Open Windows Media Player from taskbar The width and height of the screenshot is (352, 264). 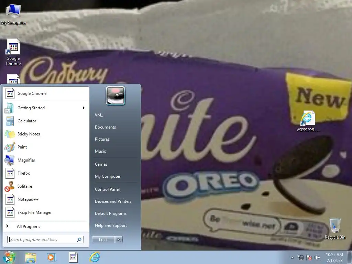click(52, 257)
